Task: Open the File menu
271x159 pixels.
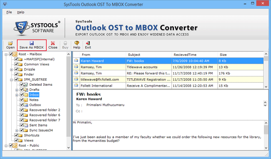Action: coord(9,12)
